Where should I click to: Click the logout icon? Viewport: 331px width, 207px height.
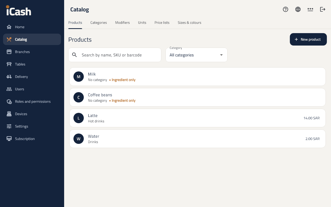(x=323, y=9)
